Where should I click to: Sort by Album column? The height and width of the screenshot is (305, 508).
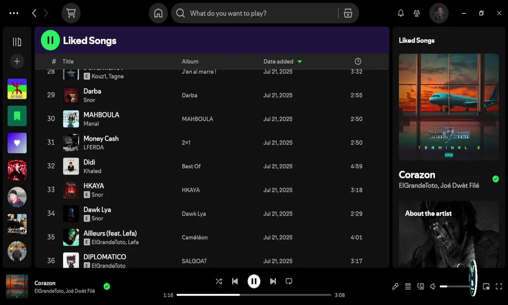pos(190,61)
